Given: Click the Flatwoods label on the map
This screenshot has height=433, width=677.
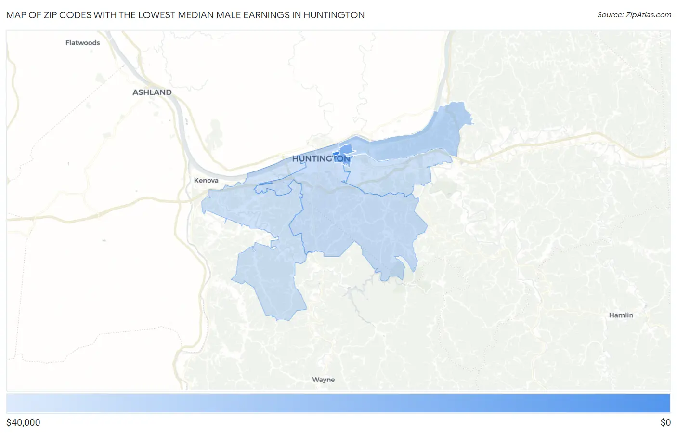Looking at the screenshot, I should [x=83, y=43].
